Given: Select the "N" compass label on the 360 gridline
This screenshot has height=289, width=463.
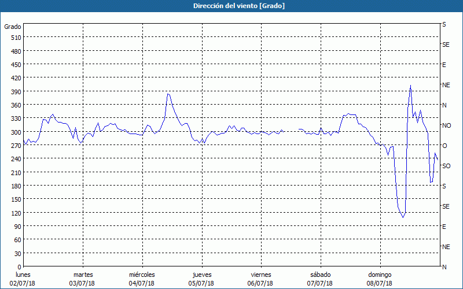Looking at the screenshot, I should point(444,105).
